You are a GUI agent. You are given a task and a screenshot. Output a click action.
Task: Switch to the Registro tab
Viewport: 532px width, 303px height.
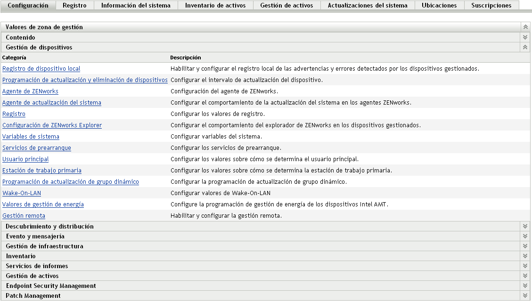[x=74, y=5]
